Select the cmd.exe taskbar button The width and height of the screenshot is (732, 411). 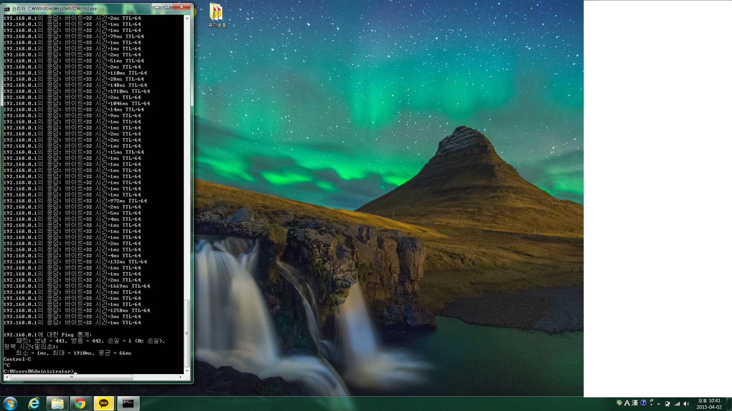(x=128, y=403)
